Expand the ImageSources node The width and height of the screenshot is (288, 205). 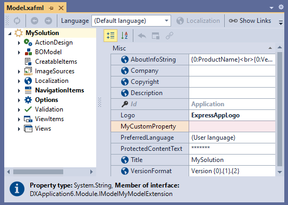(19, 71)
